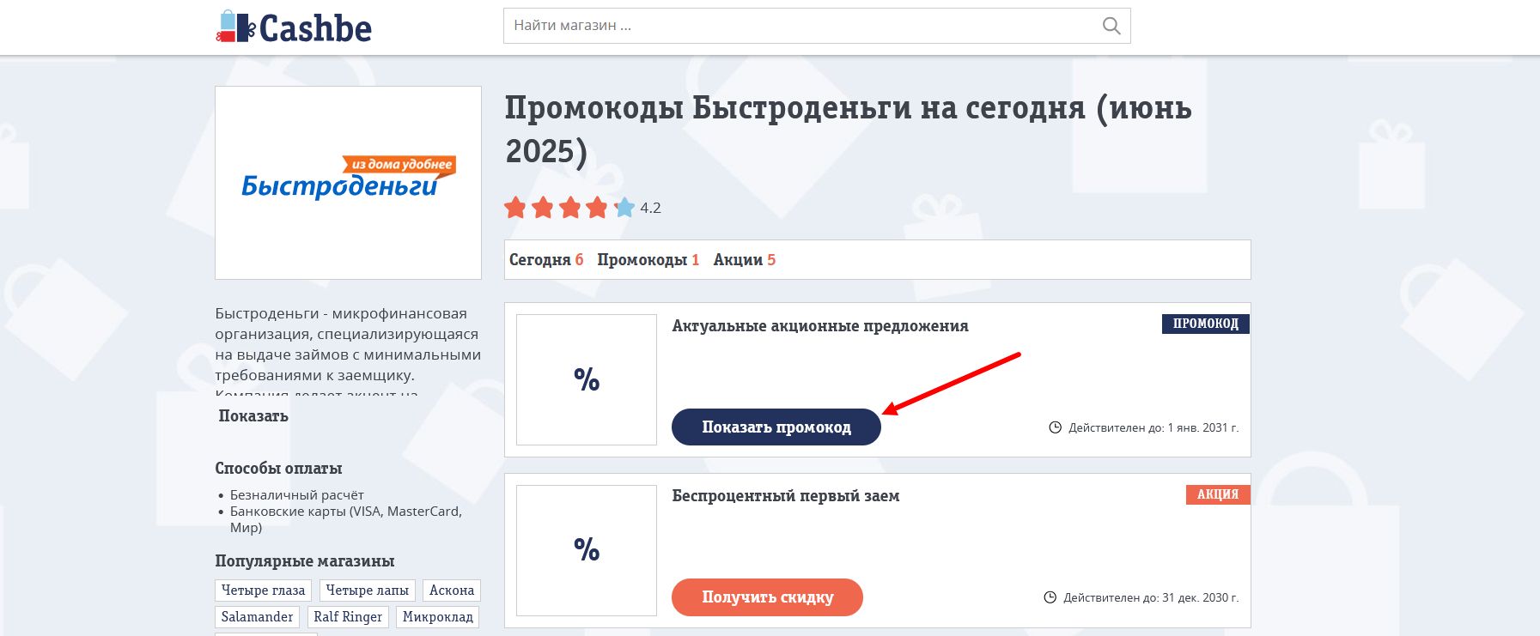Open the Беспроцентный первый заем title

coord(786,496)
